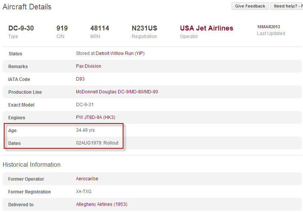
Task: Visit the Aerocaribe former operator link
Action: pos(87,179)
